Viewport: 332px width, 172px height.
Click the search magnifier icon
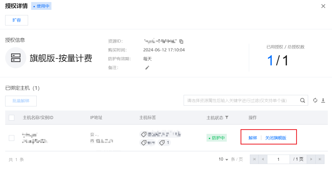click(303, 100)
